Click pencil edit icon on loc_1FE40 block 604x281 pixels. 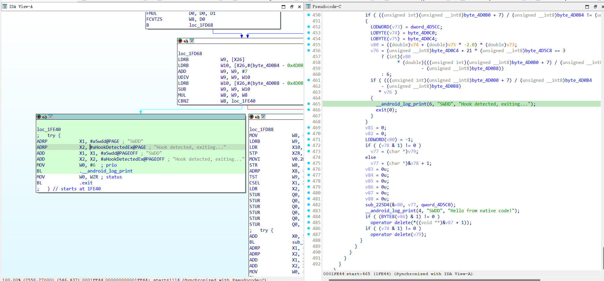pos(44,117)
